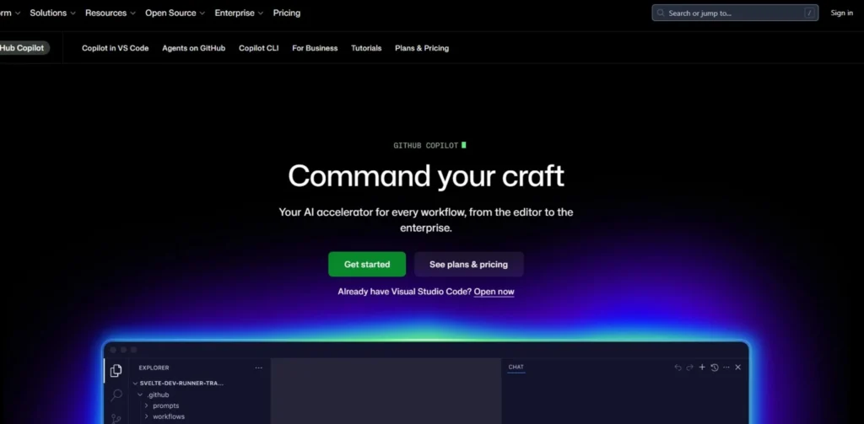
Task: Collapse the .github folder
Action: 154,394
